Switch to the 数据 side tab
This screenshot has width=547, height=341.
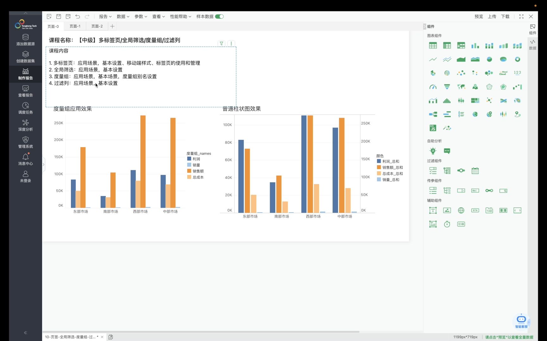[x=533, y=44]
